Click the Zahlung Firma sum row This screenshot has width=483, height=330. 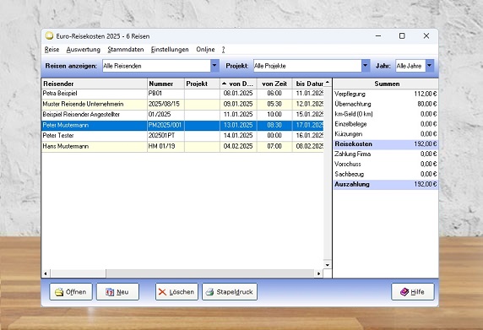[386, 154]
